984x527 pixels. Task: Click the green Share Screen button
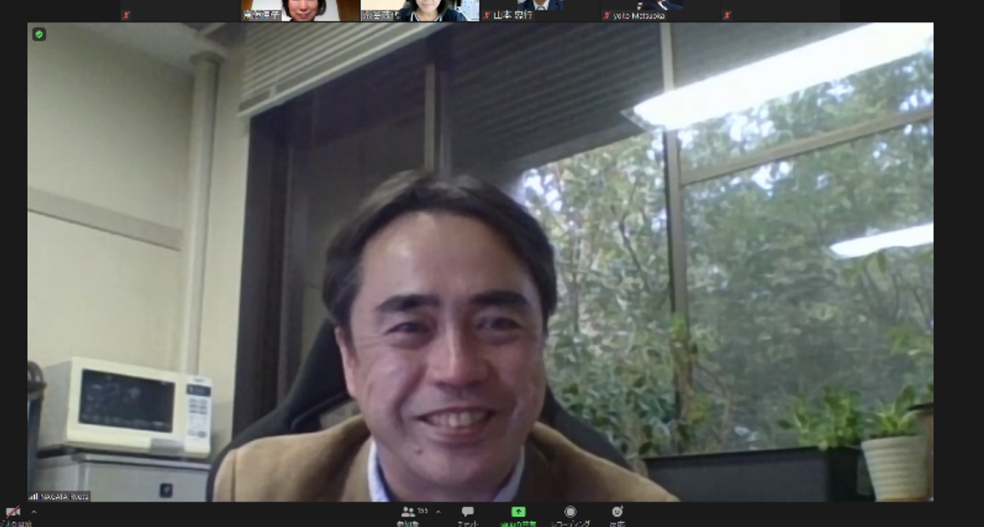click(x=518, y=512)
